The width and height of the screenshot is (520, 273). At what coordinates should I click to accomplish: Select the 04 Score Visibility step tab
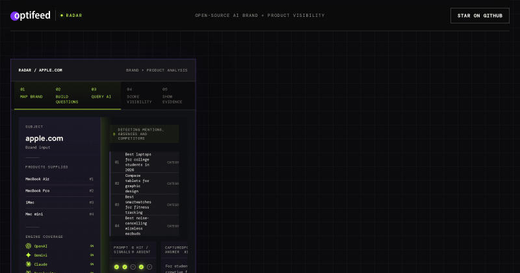click(x=138, y=96)
